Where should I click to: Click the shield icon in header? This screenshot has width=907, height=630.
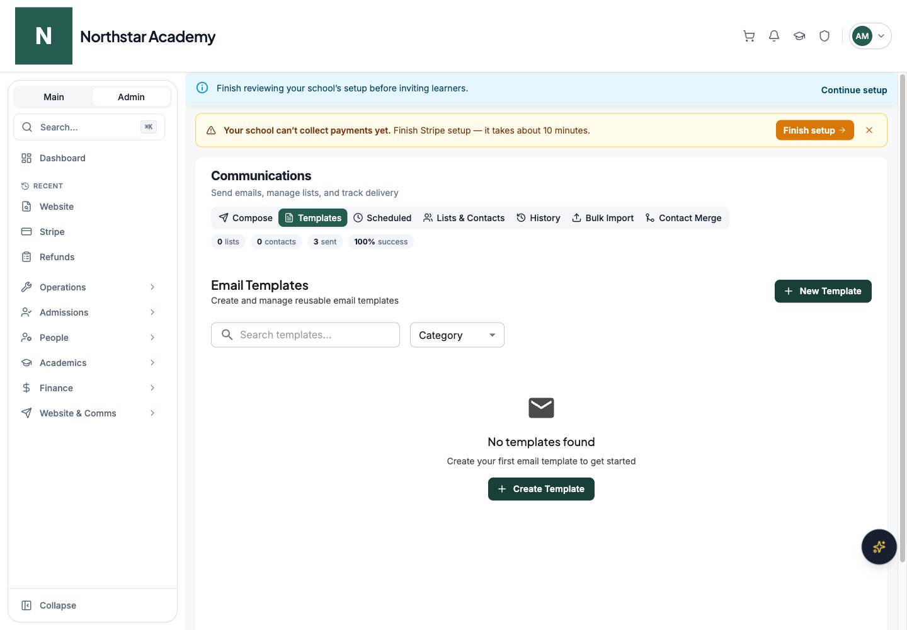tap(824, 36)
